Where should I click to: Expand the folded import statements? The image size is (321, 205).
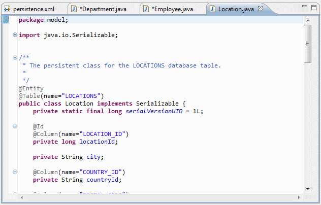[x=15, y=35]
